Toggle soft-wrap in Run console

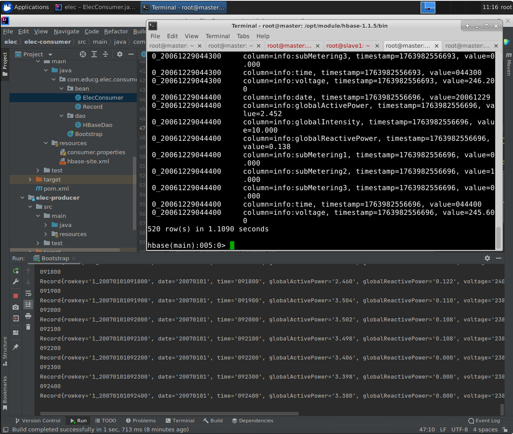click(x=28, y=293)
